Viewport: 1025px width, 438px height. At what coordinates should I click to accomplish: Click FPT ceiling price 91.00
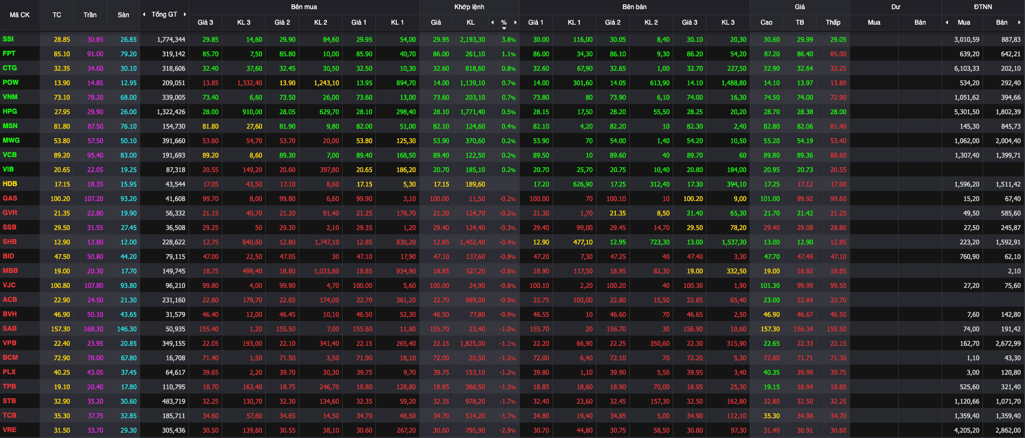(x=95, y=54)
